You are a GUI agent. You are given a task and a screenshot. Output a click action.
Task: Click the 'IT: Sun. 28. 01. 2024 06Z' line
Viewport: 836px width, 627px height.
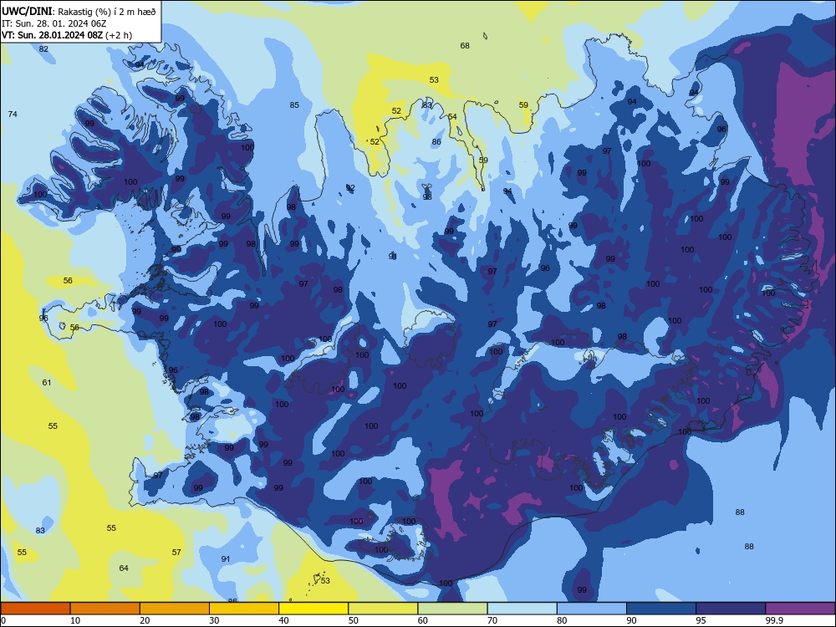tap(54, 23)
